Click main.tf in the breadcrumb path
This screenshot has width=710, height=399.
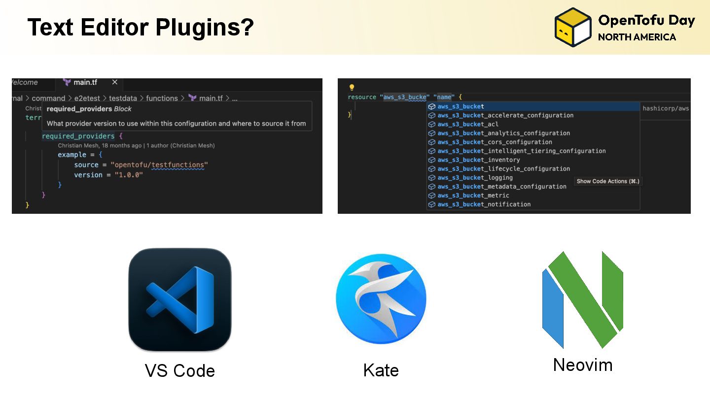pos(211,98)
